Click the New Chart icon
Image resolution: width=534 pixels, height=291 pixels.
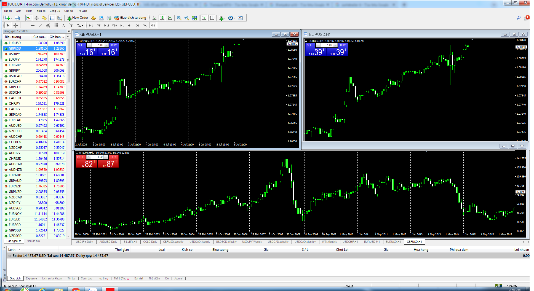point(7,18)
